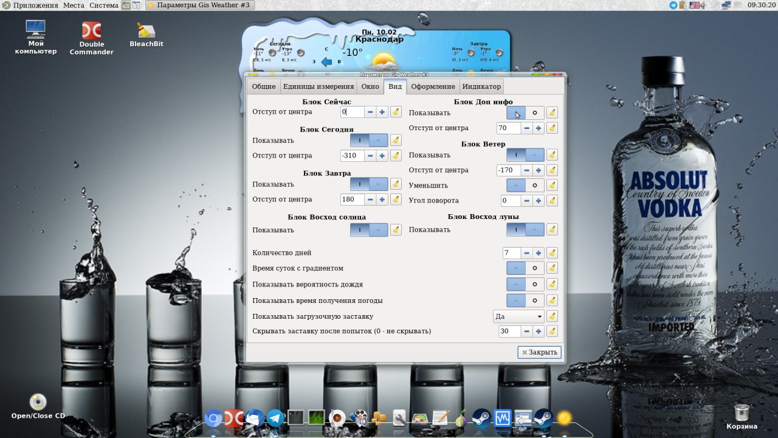Open Thunderbird mail icon in dock
This screenshot has width=778, height=438.
255,419
